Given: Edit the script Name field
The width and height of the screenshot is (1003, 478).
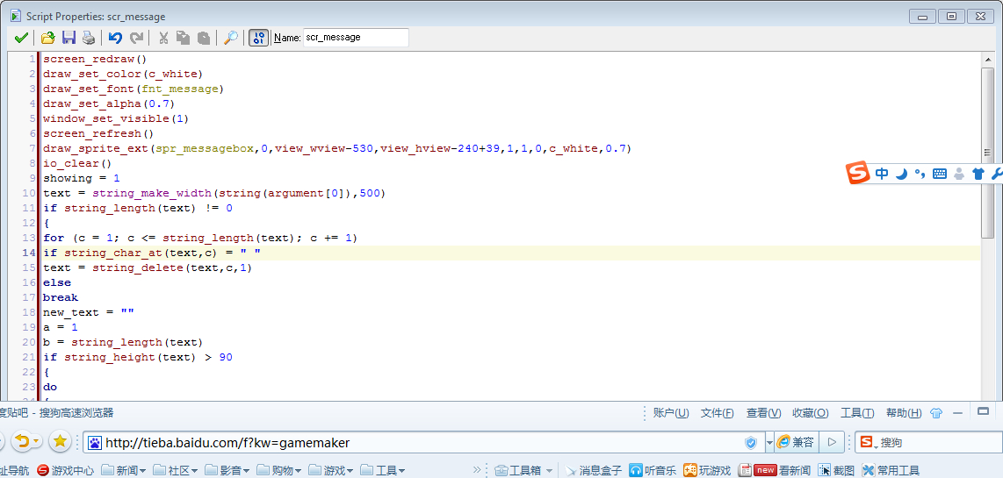Looking at the screenshot, I should pyautogui.click(x=356, y=38).
